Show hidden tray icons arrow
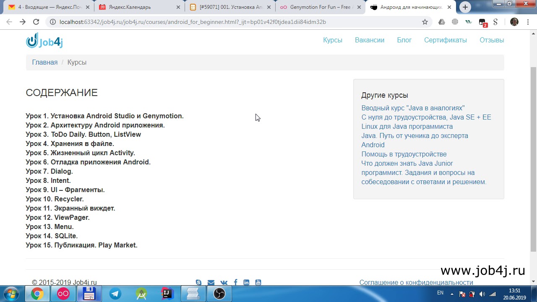 tap(451, 294)
